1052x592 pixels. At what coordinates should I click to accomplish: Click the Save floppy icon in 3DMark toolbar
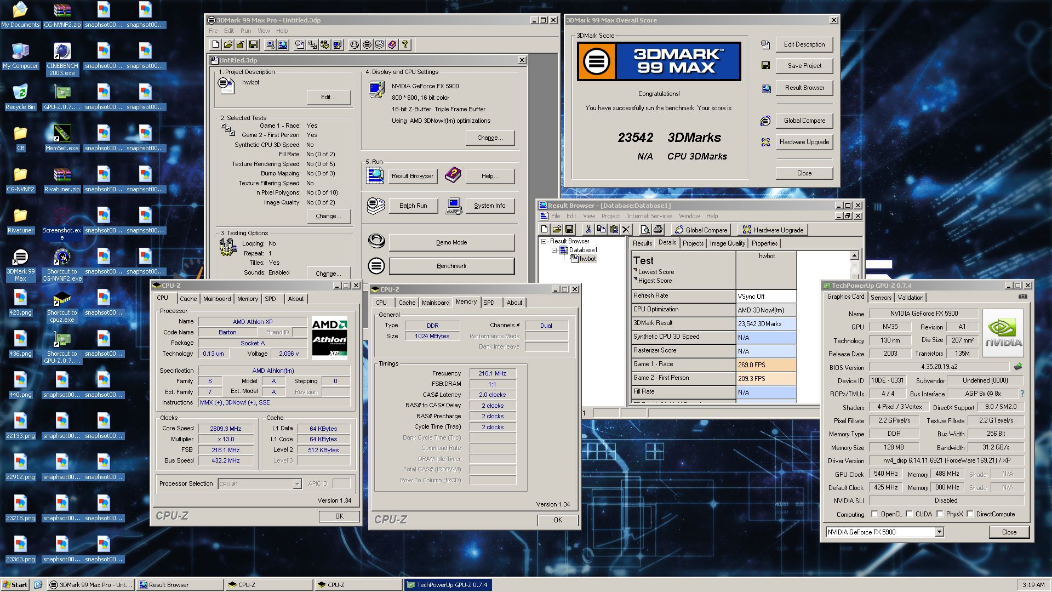tap(253, 44)
